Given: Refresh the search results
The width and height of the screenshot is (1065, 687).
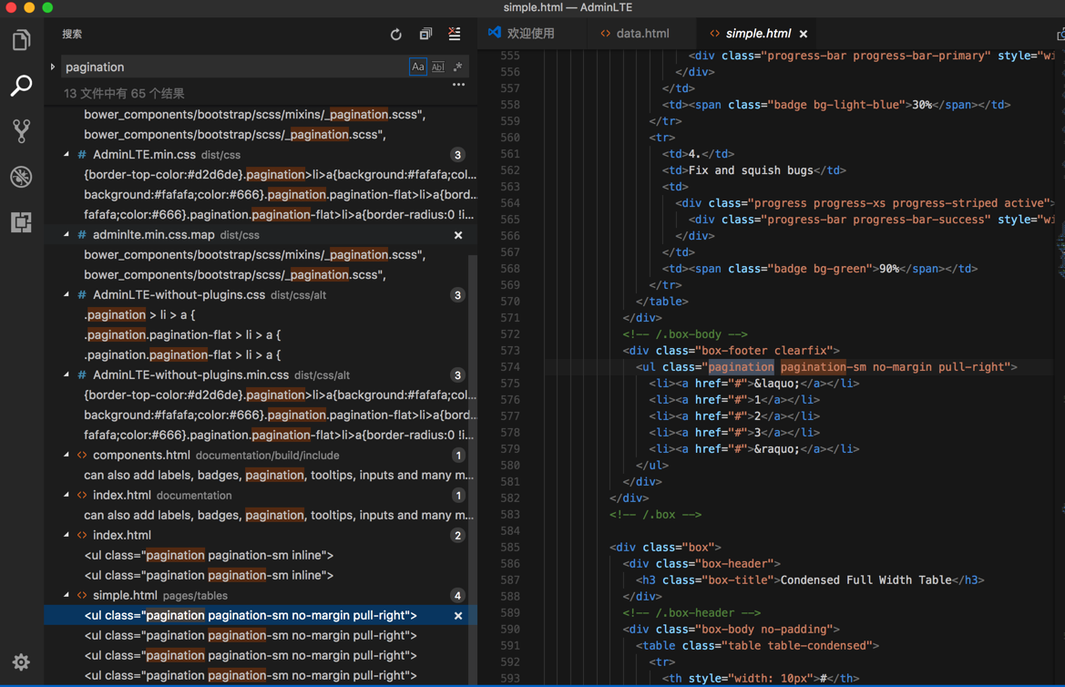Looking at the screenshot, I should (x=396, y=35).
